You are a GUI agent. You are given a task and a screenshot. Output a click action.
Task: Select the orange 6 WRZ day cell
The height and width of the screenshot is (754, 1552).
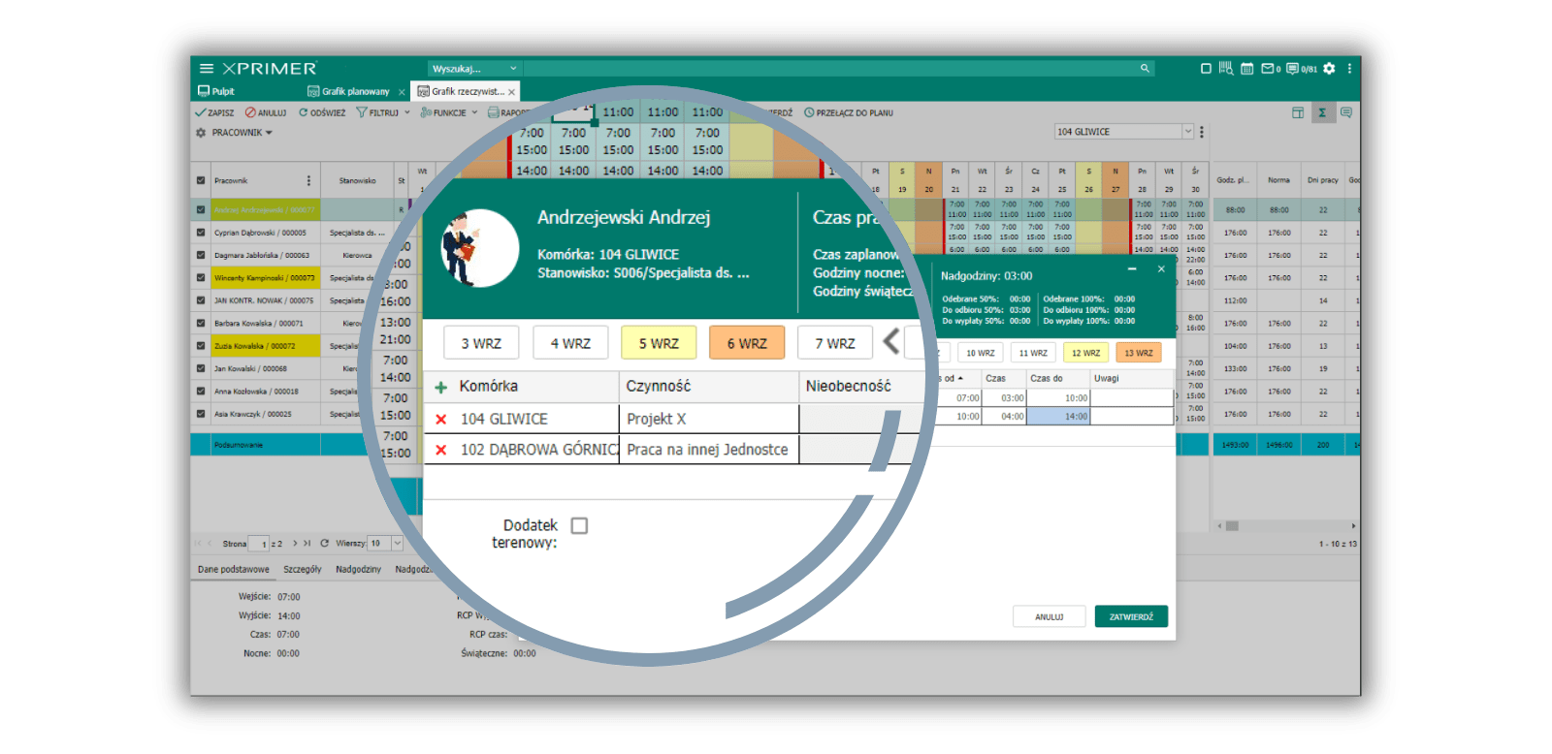click(747, 343)
